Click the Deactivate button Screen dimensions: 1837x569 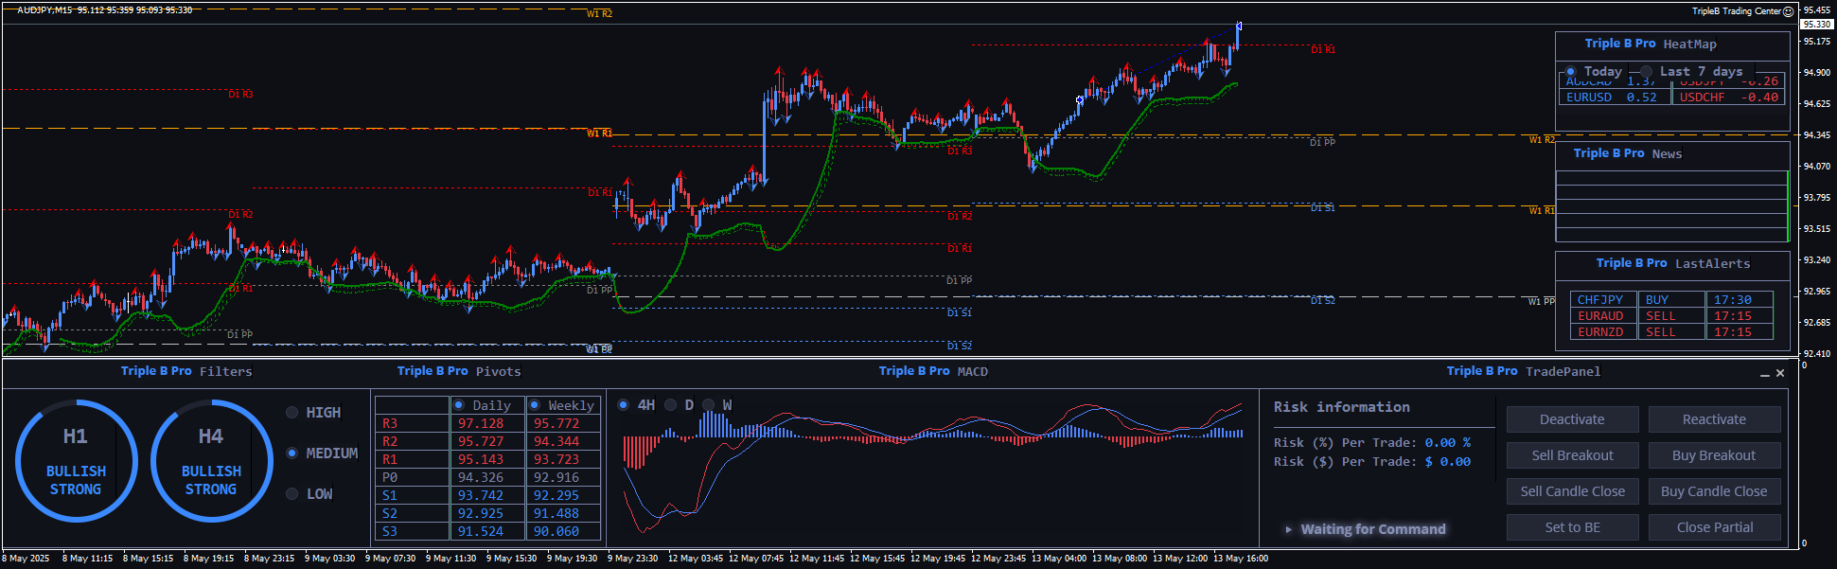click(1572, 419)
